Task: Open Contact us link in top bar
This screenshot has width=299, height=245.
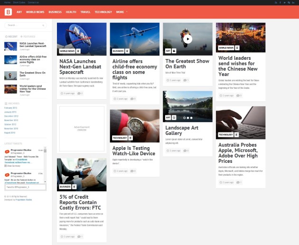Action: tap(33, 2)
